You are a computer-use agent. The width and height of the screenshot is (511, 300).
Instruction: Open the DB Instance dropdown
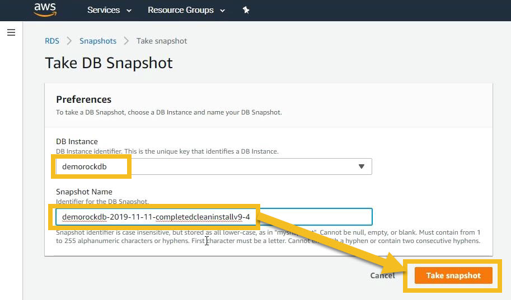(214, 166)
